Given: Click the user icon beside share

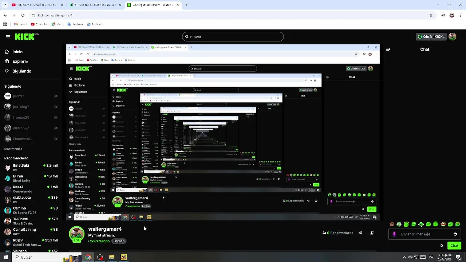Looking at the screenshot, I should (372, 233).
